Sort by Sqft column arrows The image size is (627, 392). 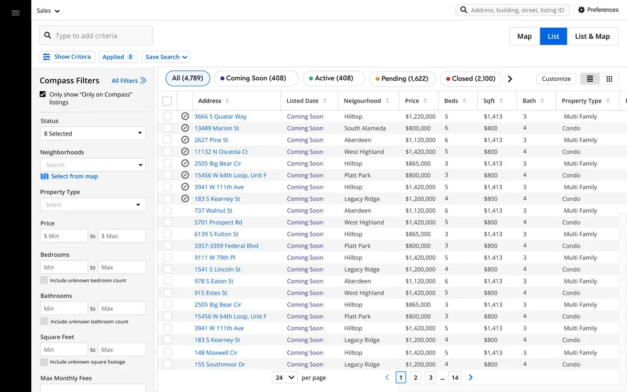coord(501,101)
